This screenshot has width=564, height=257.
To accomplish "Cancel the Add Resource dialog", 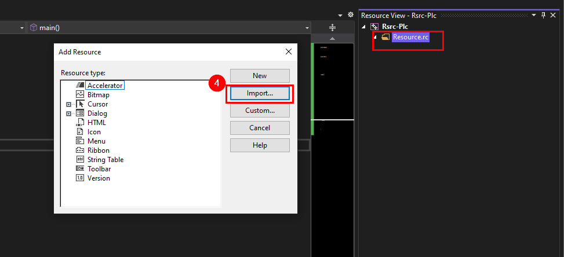I will 260,128.
